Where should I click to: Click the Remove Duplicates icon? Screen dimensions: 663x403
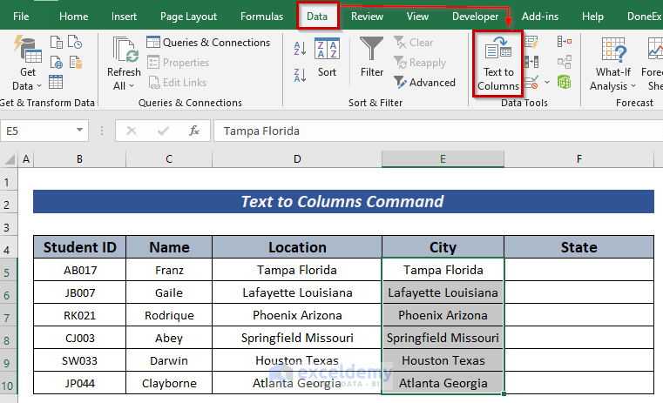[531, 63]
